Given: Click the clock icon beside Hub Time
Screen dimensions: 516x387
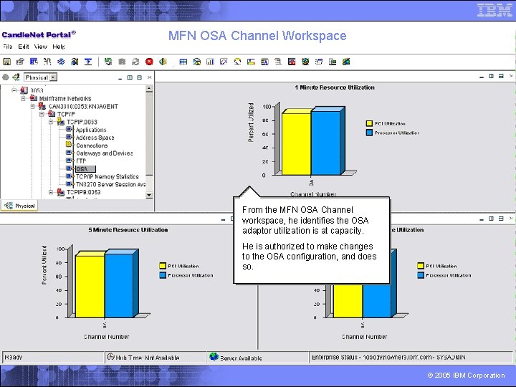Looking at the screenshot, I should (111, 357).
